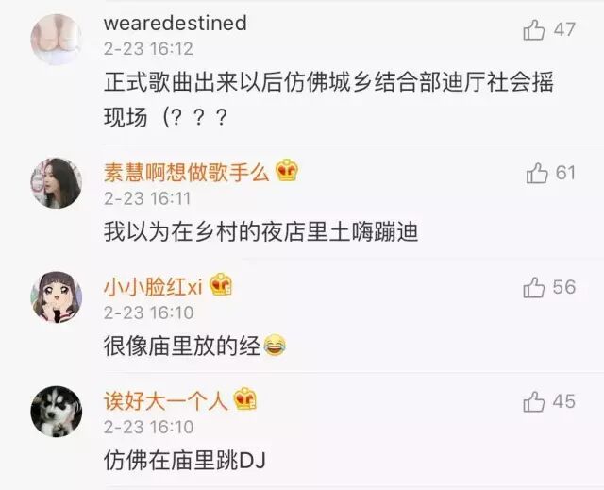Open the avatar of 素慧啊想做歌手么
This screenshot has width=604, height=490.
coord(57,183)
